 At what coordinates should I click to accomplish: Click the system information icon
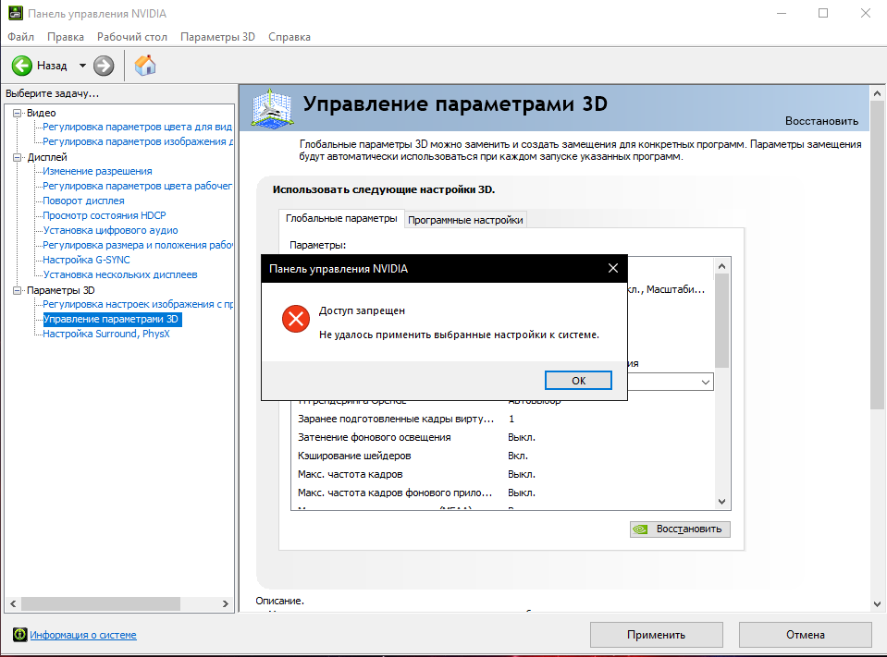click(x=19, y=635)
